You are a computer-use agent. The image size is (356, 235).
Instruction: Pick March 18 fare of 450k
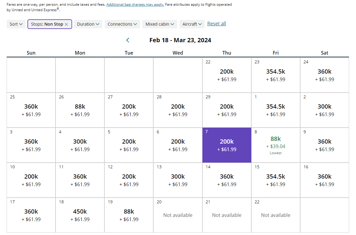(x=80, y=215)
